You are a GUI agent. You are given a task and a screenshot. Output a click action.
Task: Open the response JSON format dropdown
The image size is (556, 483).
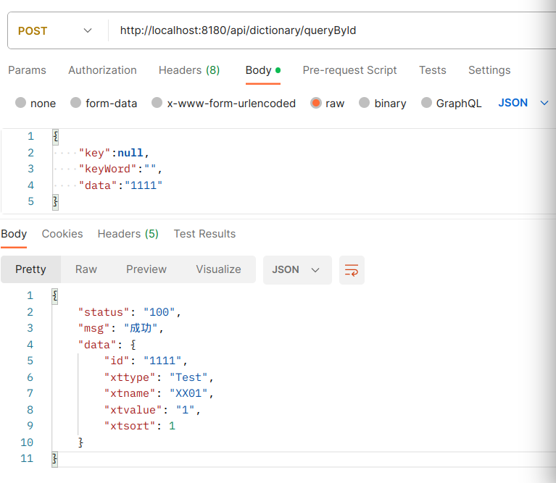pos(296,269)
